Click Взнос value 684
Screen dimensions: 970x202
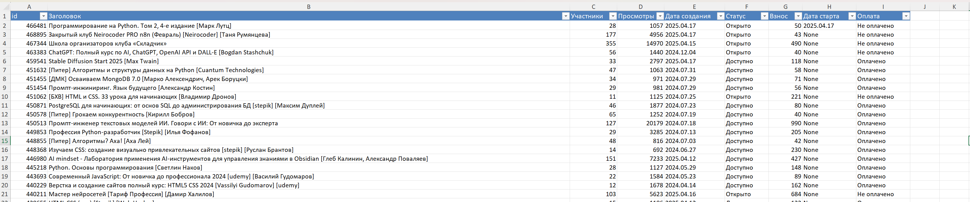coord(786,194)
